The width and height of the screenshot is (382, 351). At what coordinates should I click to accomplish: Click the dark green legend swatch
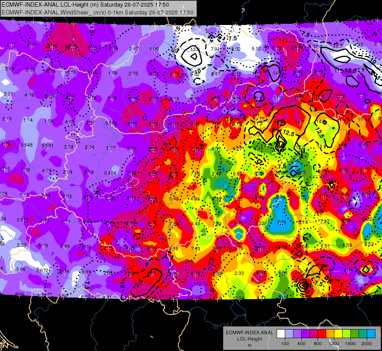[x=354, y=334]
